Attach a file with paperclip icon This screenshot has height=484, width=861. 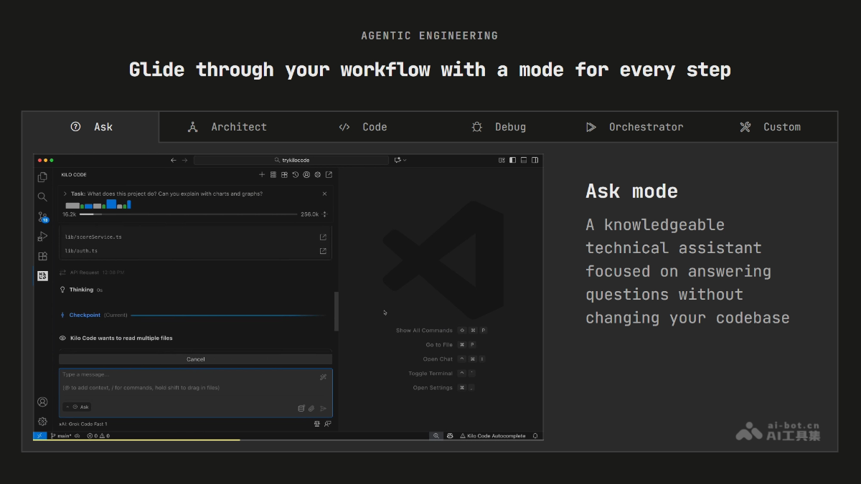tap(311, 408)
